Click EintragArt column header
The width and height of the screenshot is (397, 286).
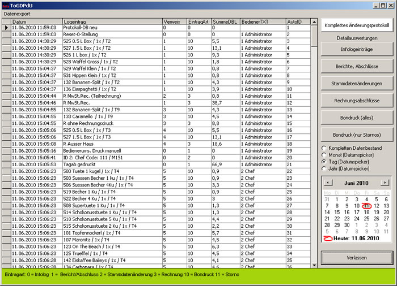pyautogui.click(x=199, y=21)
